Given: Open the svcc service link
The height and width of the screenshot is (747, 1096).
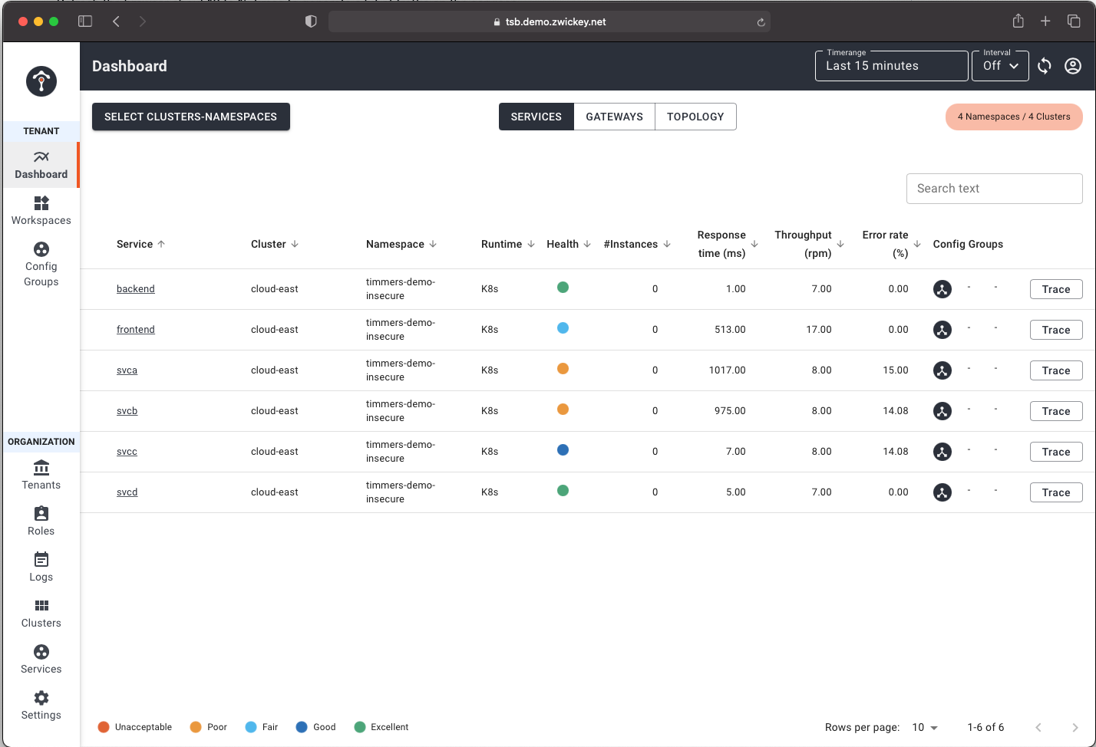Looking at the screenshot, I should 127,452.
